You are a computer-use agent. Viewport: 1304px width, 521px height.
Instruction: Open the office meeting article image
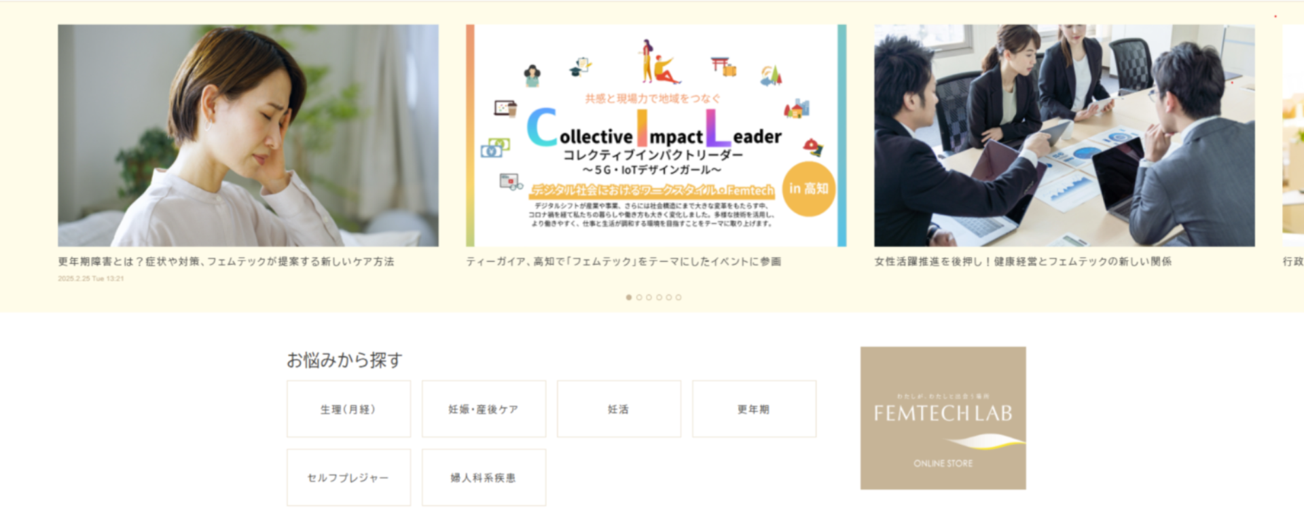point(1064,136)
